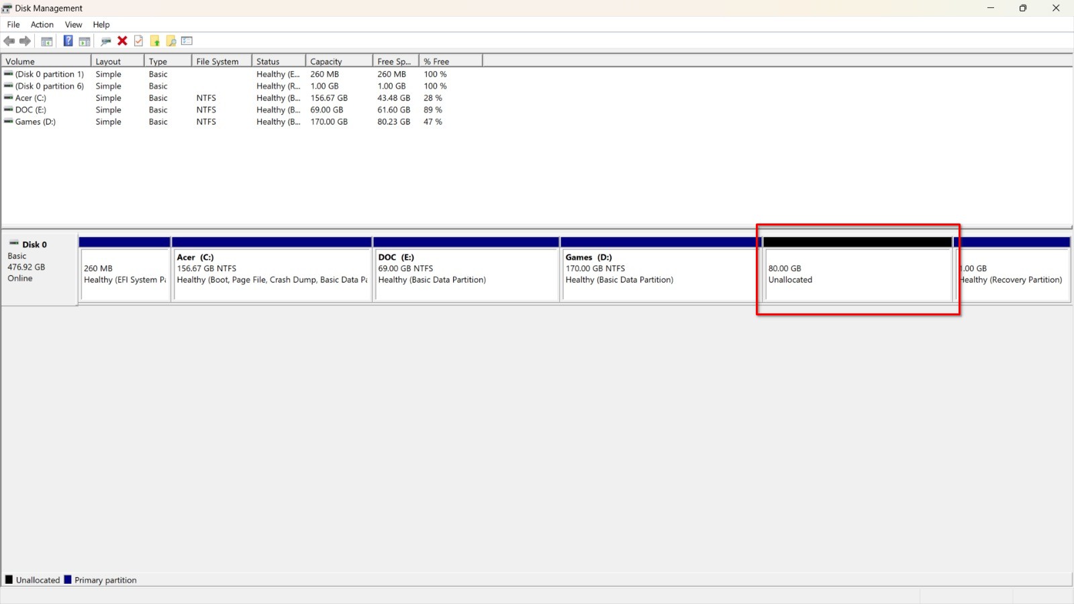Click the Show/Hide Console Tree icon
This screenshot has height=604, width=1074.
pos(47,42)
